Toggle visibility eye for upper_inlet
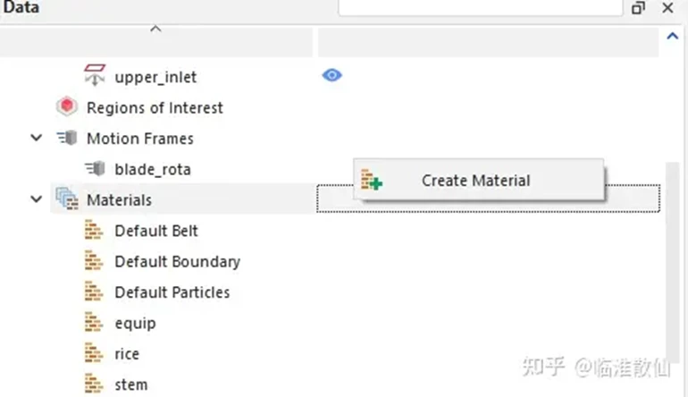This screenshot has height=397, width=688. point(332,75)
